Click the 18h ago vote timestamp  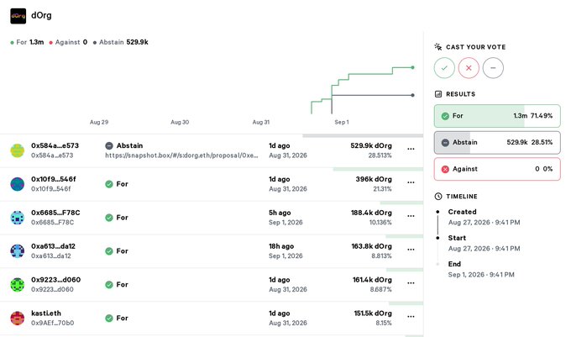pyautogui.click(x=281, y=246)
